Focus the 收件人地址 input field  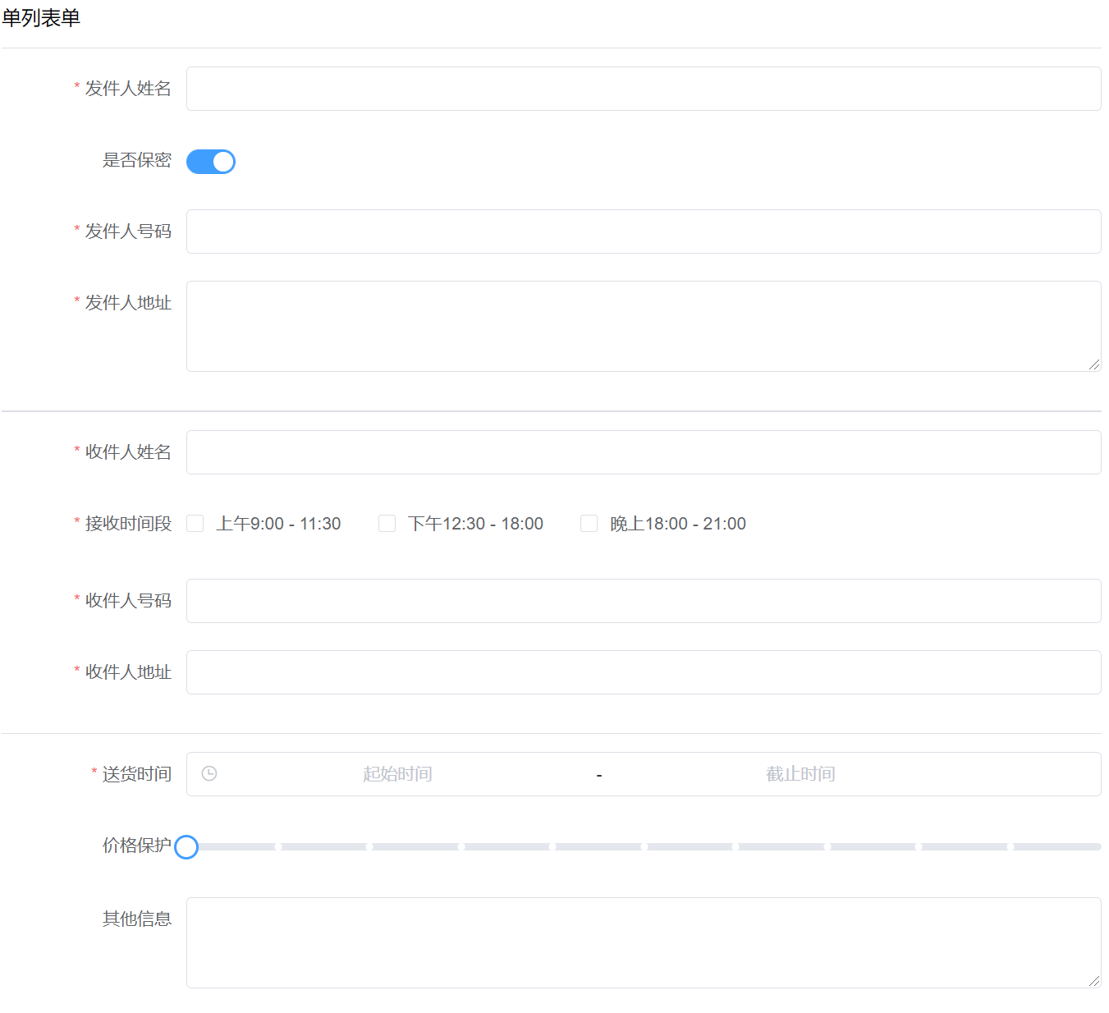click(644, 672)
